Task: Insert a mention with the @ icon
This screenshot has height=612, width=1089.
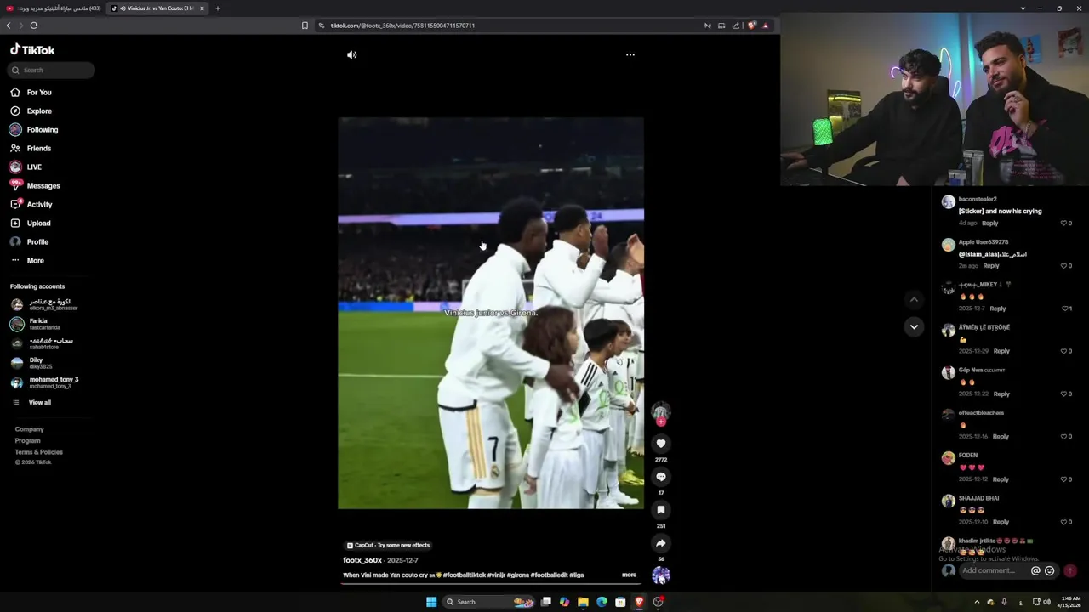Action: [x=1035, y=571]
